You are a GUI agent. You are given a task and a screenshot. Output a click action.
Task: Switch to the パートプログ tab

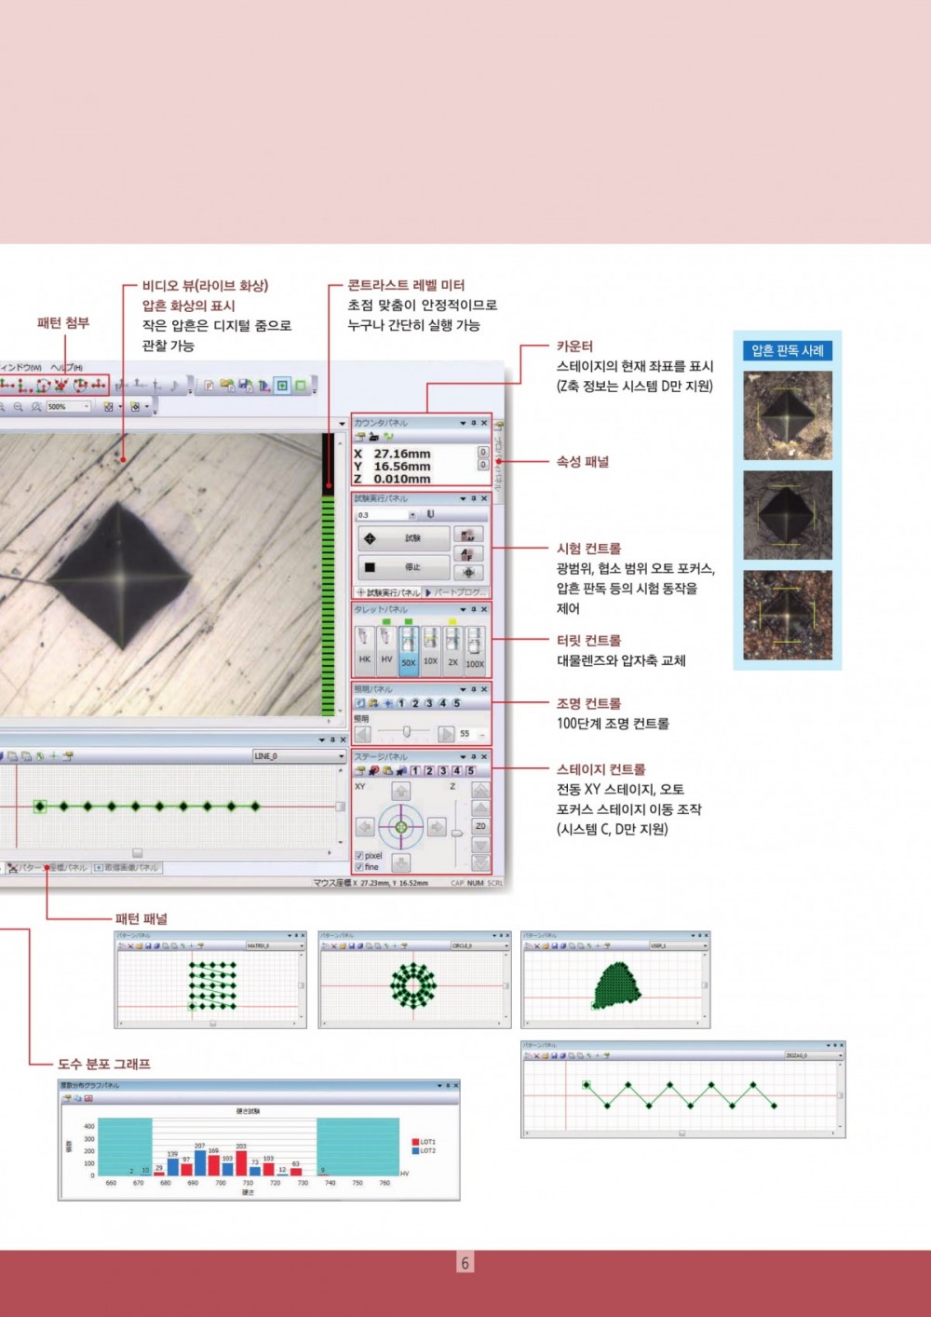[455, 592]
